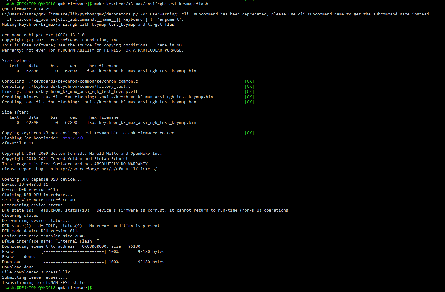Click the Device ID 0483:df11 line

25,184
